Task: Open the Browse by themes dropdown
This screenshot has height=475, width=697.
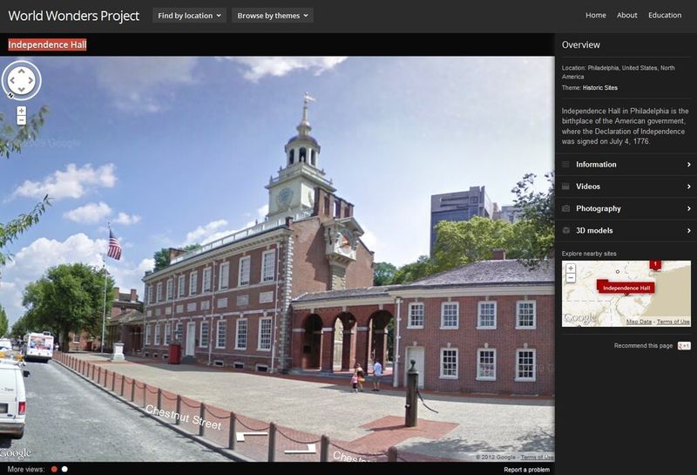Action: pyautogui.click(x=273, y=16)
